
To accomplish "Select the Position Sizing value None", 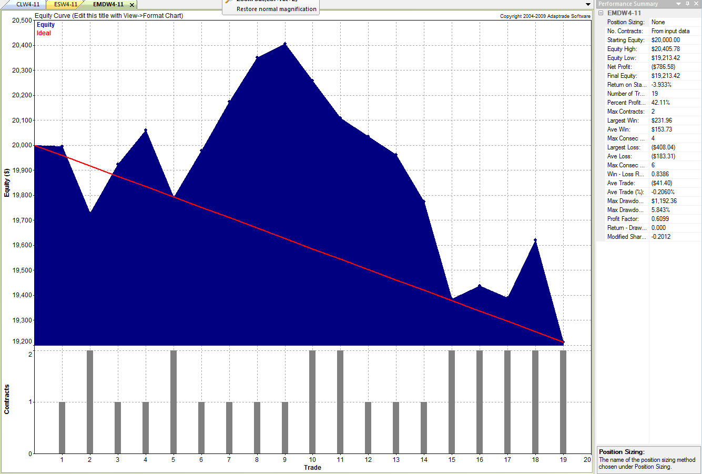I will pos(658,22).
